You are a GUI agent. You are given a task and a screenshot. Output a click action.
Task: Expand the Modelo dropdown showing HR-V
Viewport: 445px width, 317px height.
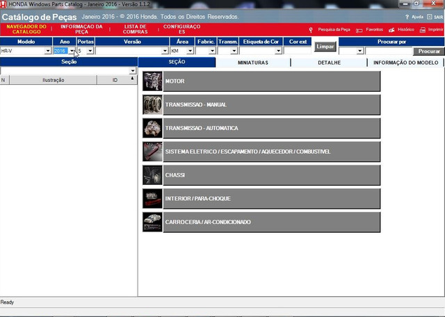click(x=48, y=51)
